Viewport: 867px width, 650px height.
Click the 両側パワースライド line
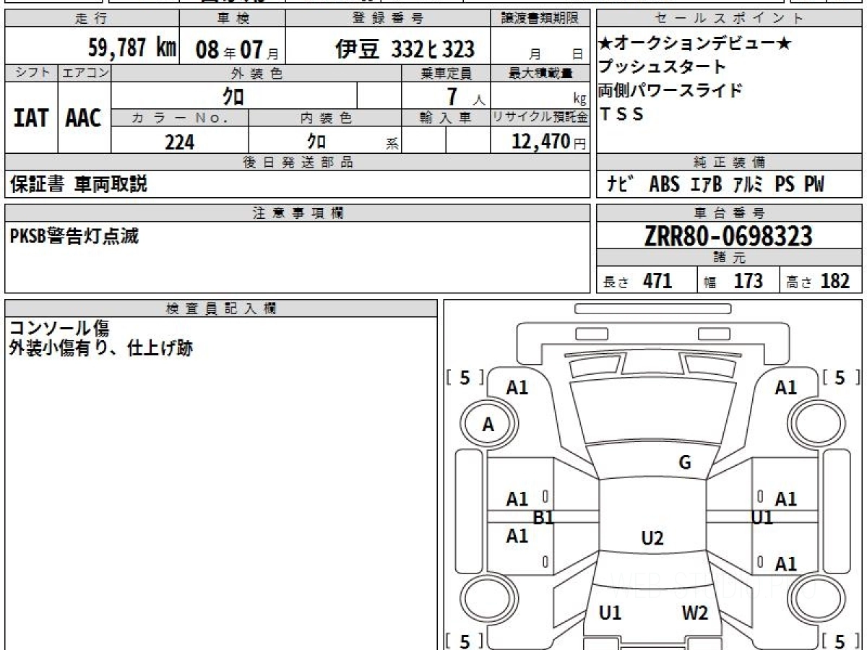click(x=670, y=90)
